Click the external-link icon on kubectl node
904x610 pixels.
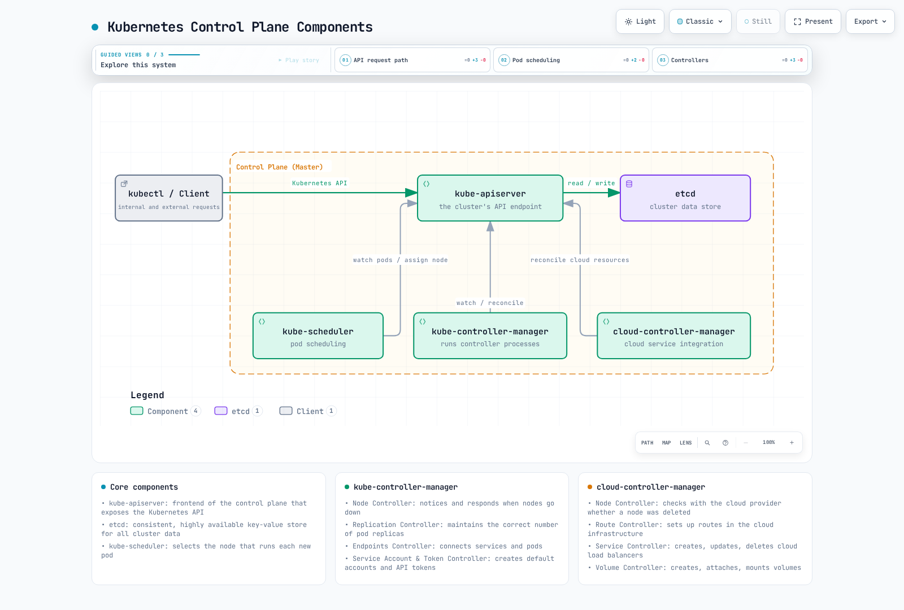(124, 184)
